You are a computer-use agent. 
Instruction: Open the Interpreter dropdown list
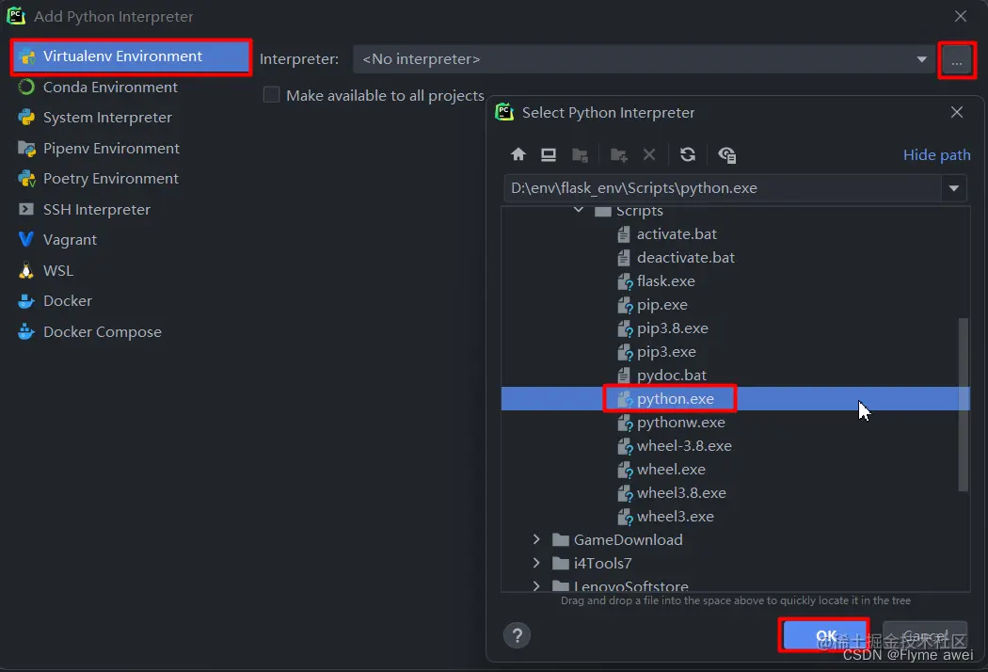coord(921,59)
